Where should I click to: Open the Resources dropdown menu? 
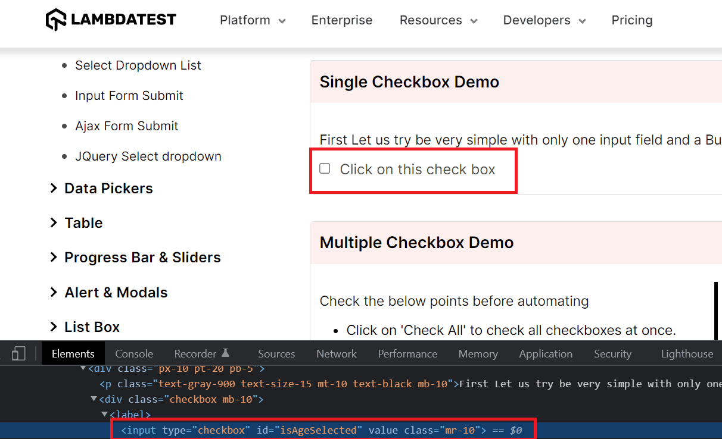438,20
